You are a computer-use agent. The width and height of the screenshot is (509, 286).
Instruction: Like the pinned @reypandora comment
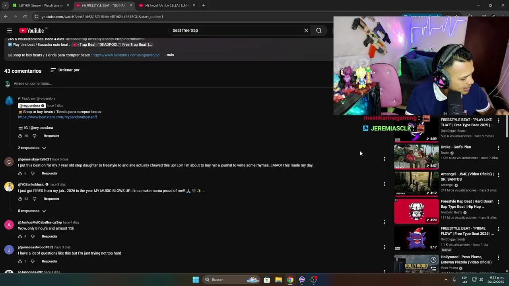(20, 136)
